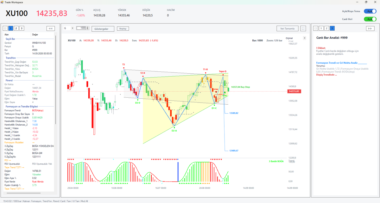Increment the bar count stepper up
The height and width of the screenshot is (203, 380).
pos(87,27)
